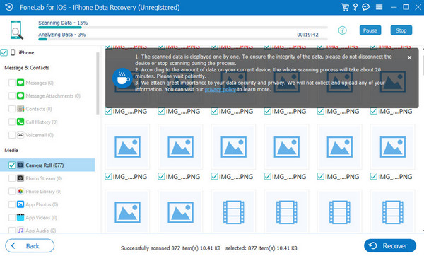Pause the scanning process
Image resolution: width=424 pixels, height=256 pixels.
pyautogui.click(x=370, y=30)
